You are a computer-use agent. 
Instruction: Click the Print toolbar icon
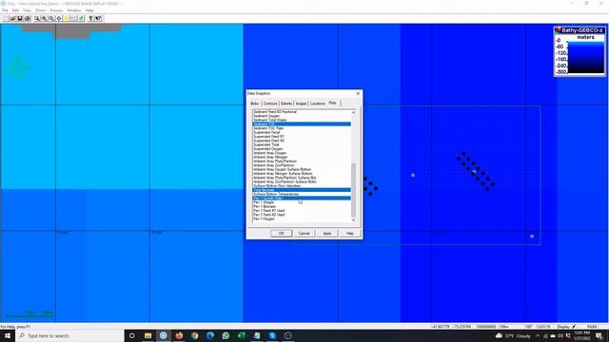28,18
